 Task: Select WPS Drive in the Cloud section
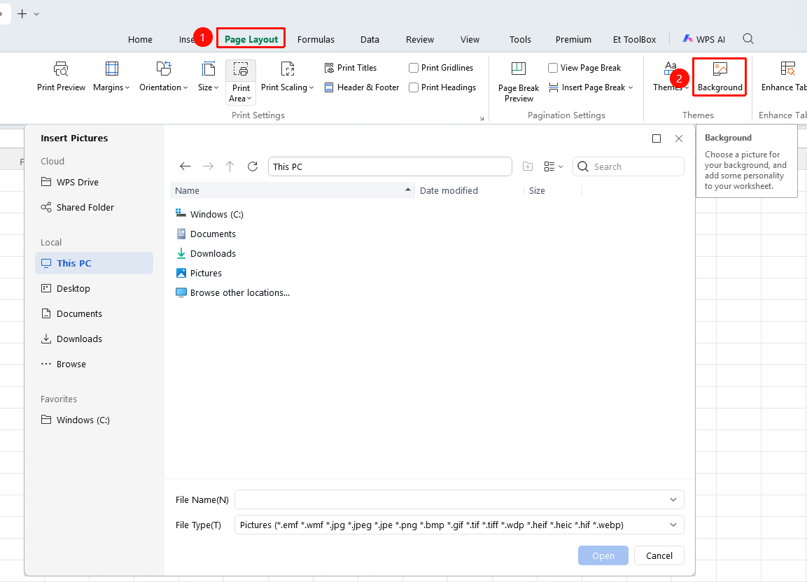(69, 182)
